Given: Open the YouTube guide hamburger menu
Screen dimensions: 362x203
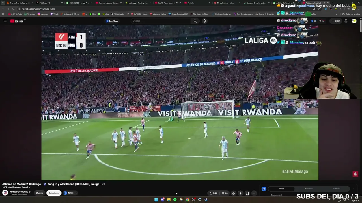Looking at the screenshot, I should pyautogui.click(x=5, y=21).
